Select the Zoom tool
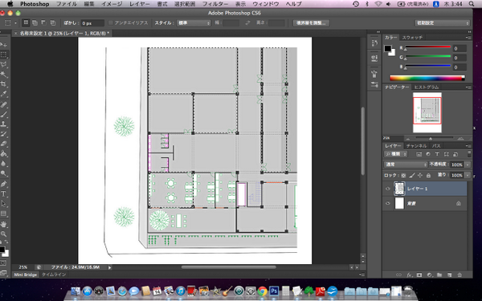 point(3,234)
